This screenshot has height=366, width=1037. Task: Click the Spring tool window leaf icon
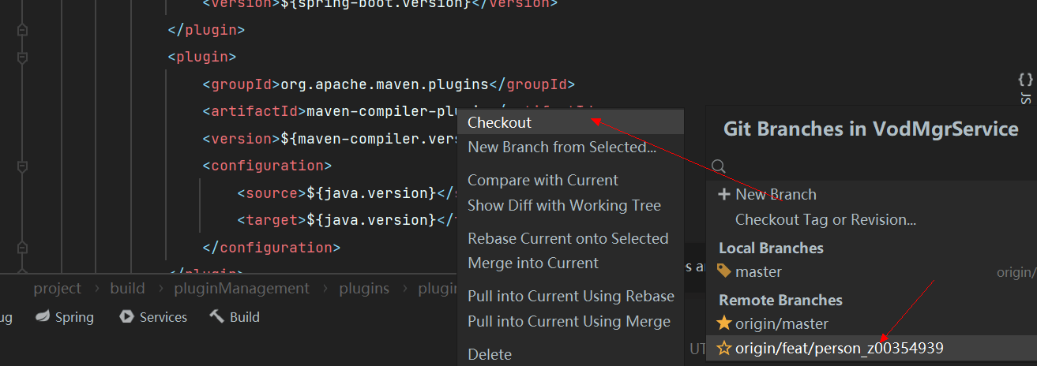coord(42,317)
